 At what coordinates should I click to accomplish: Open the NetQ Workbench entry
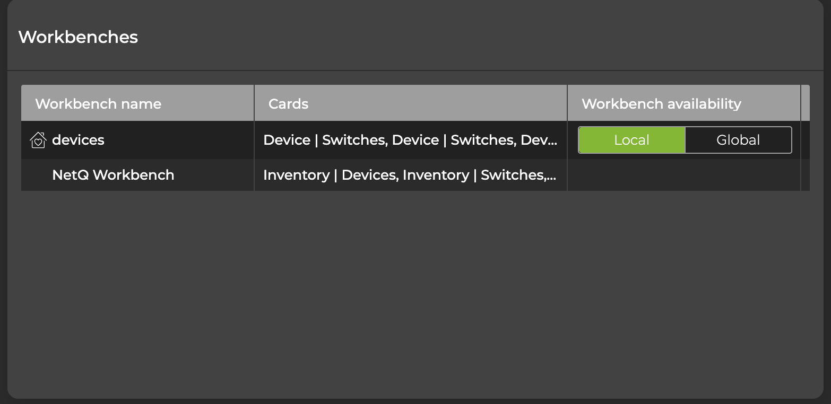[113, 175]
